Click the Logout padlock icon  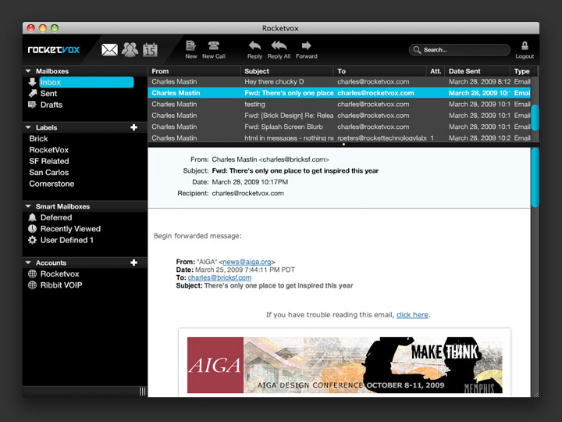(525, 45)
